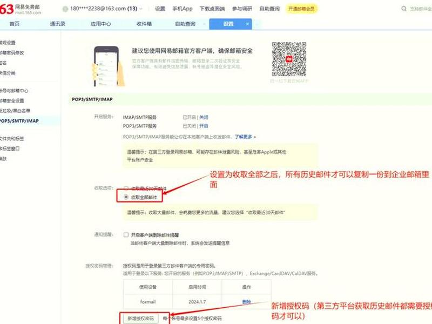Open 来信分类 in the sidebar
The image size is (432, 324).
[x=8, y=73]
